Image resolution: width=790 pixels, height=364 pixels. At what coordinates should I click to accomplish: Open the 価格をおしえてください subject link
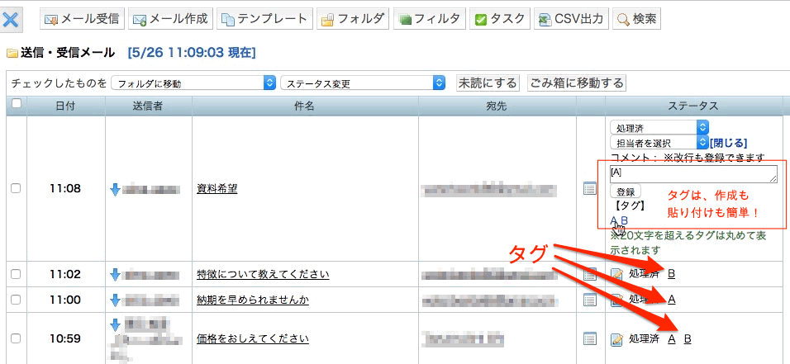(x=252, y=339)
